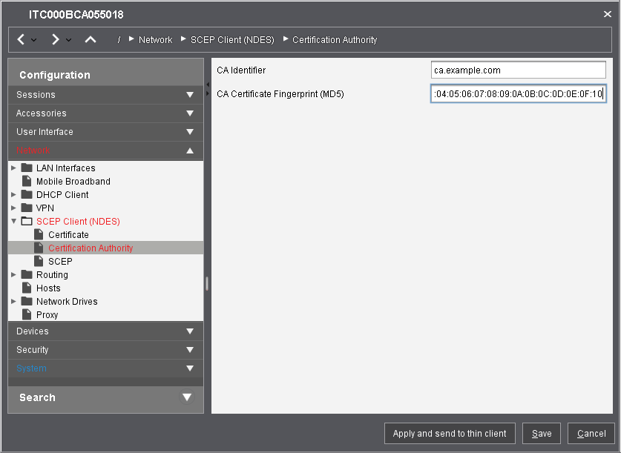This screenshot has height=453, width=621.
Task: Click the back navigation arrow
Action: [x=21, y=39]
